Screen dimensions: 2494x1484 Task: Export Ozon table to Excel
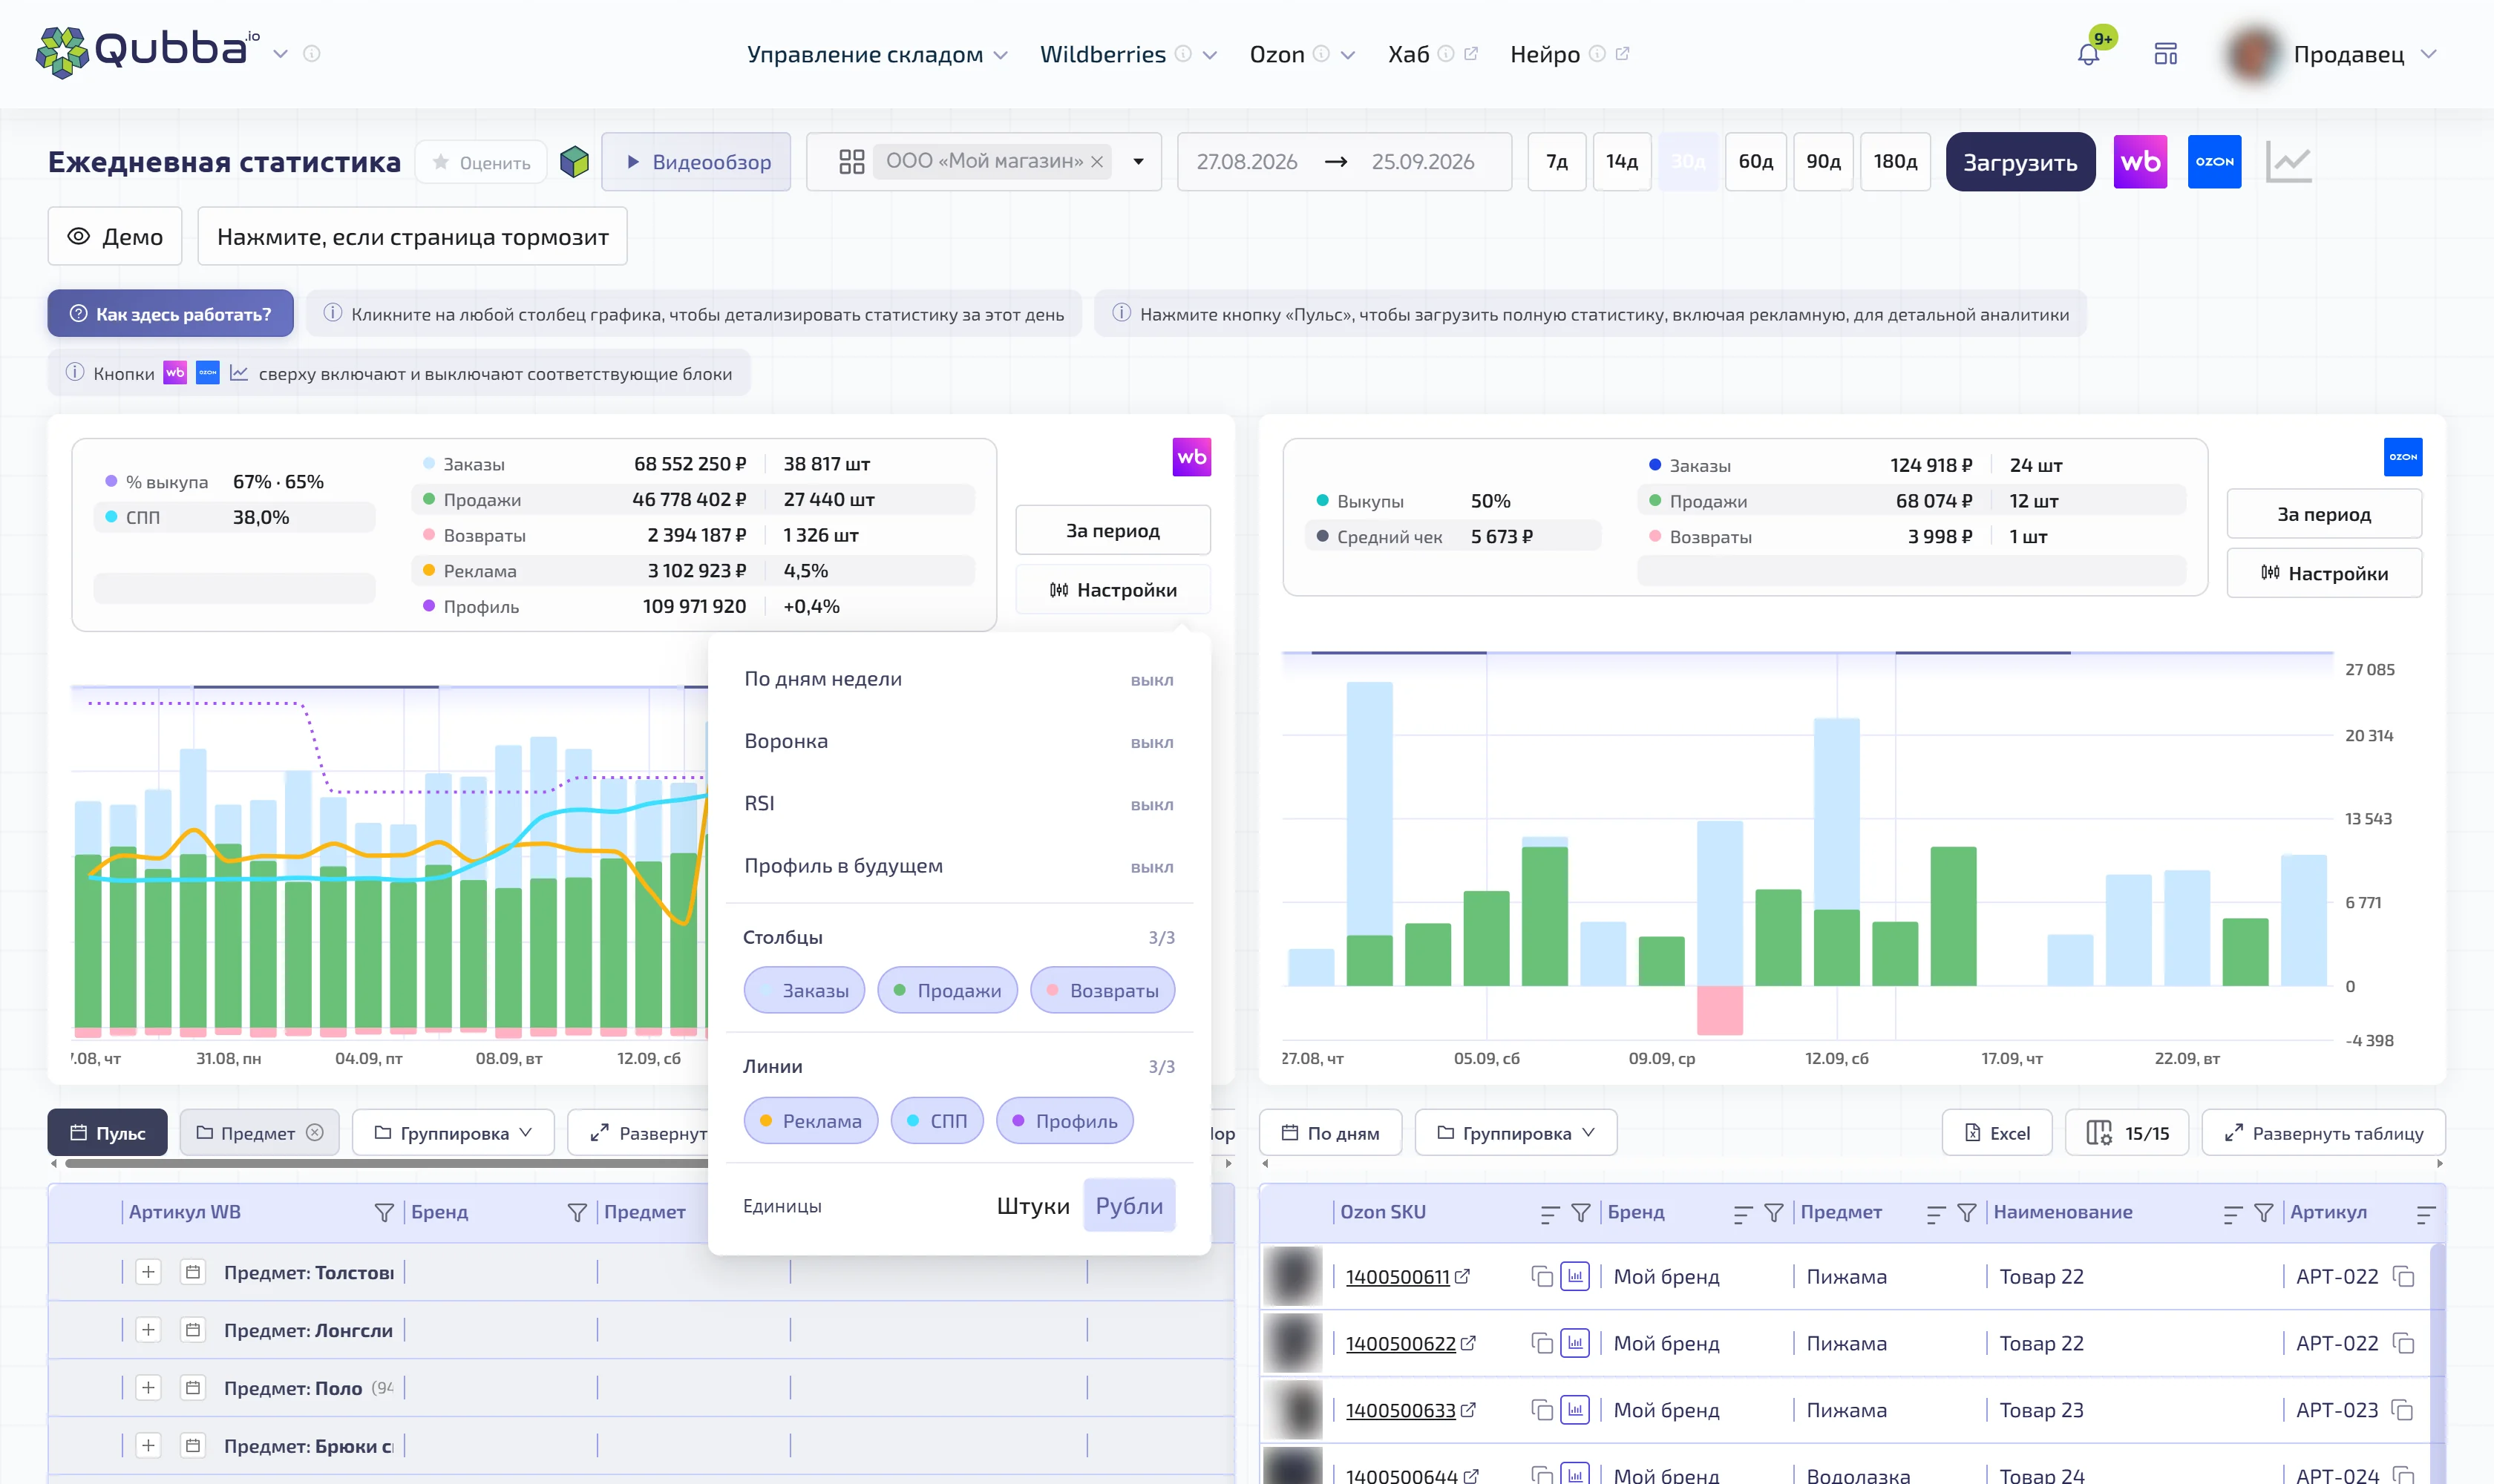(1997, 1133)
